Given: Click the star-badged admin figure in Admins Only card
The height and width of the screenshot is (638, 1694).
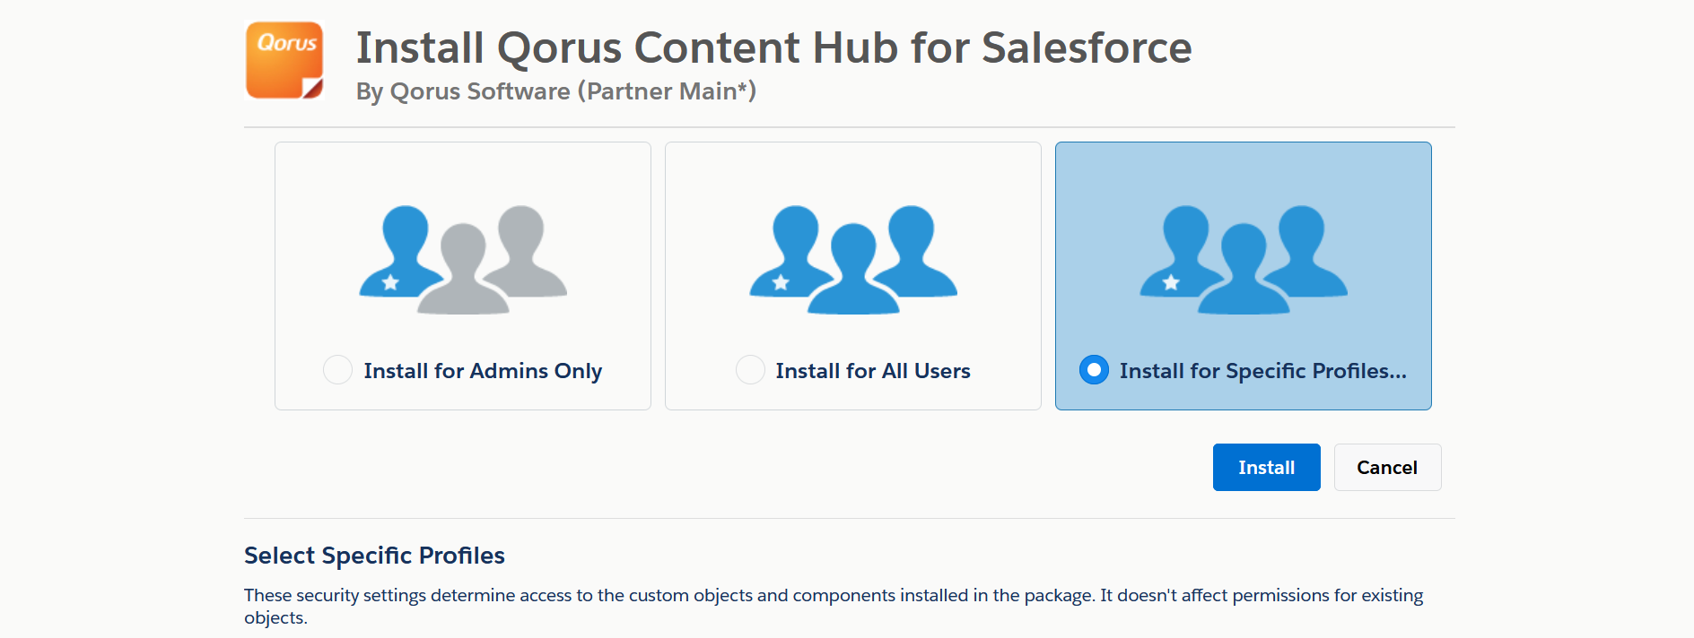Looking at the screenshot, I should pyautogui.click(x=399, y=255).
